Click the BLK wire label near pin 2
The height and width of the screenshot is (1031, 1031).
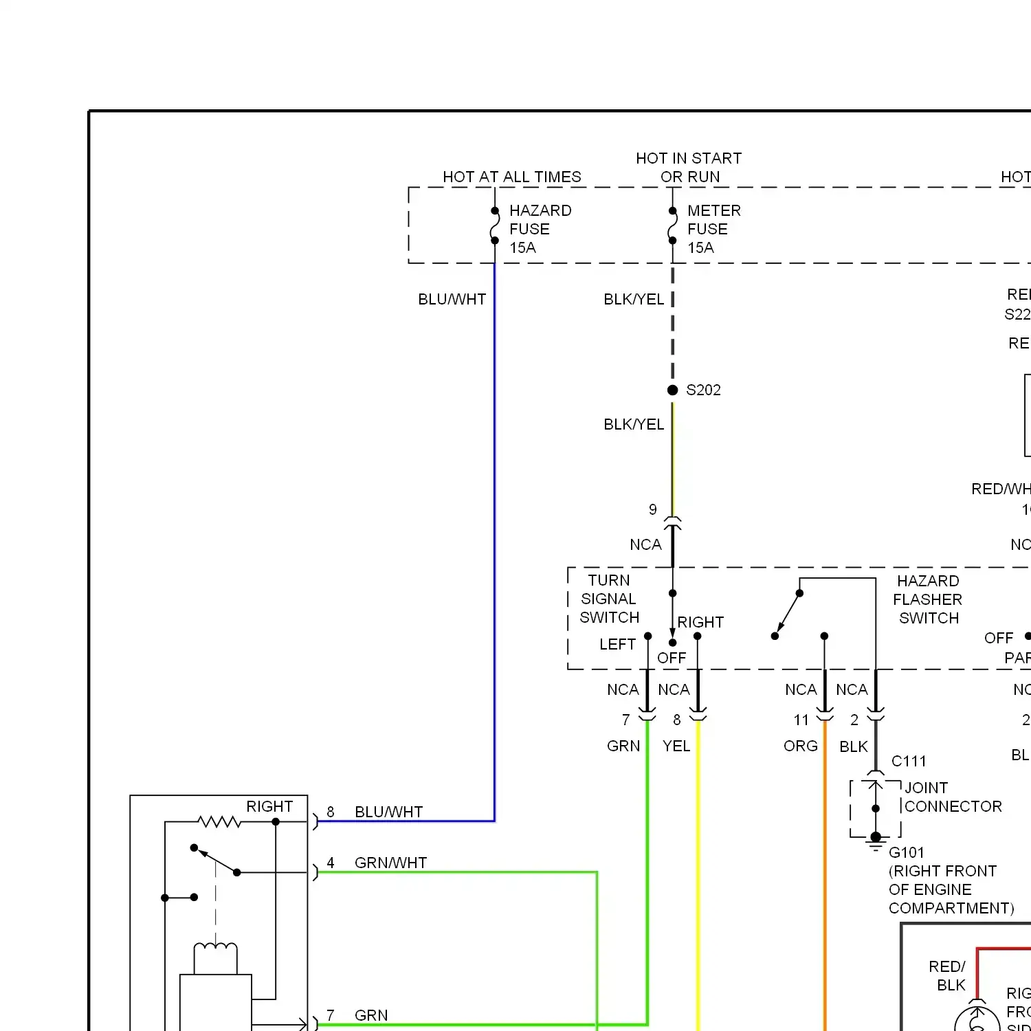coord(854,746)
